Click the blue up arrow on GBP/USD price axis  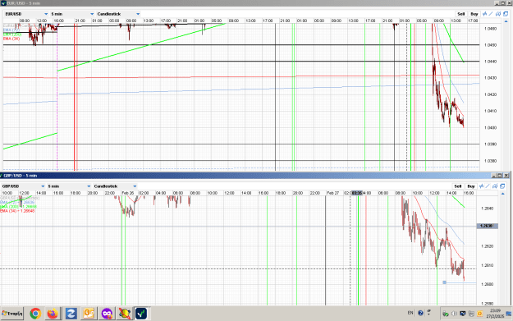(x=503, y=194)
